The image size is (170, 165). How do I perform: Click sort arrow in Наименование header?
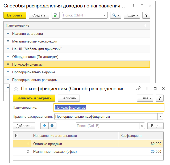pyautogui.click(x=145, y=25)
